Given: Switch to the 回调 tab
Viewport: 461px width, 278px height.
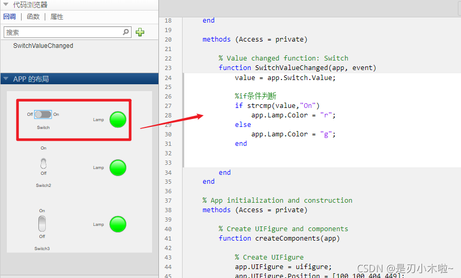Looking at the screenshot, I should pos(9,17).
